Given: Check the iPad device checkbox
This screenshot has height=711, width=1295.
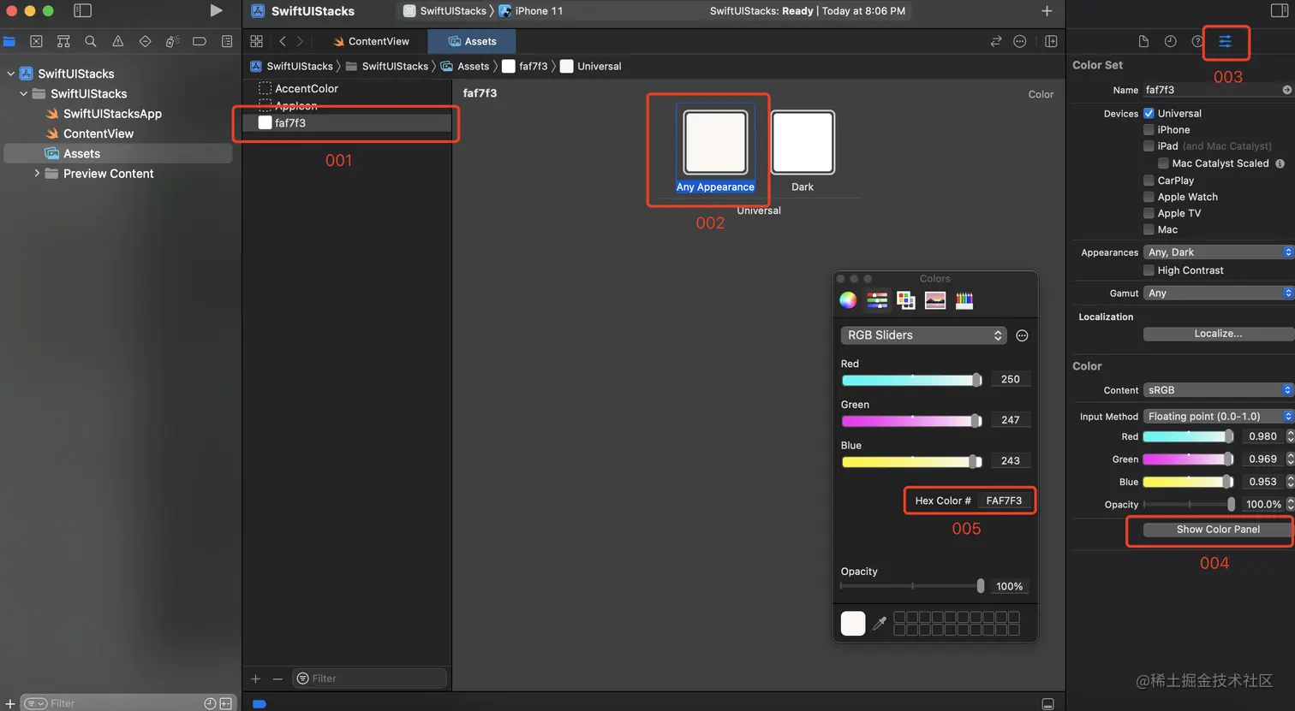Looking at the screenshot, I should [1149, 146].
